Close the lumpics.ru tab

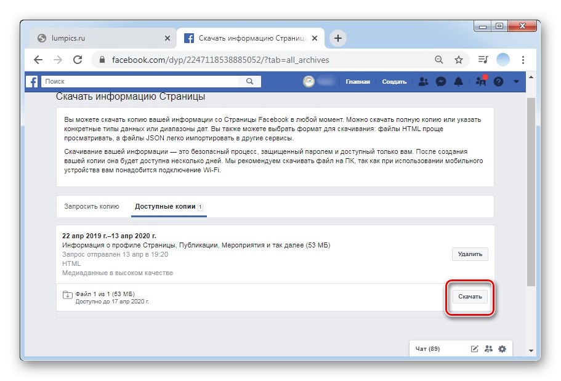click(167, 38)
